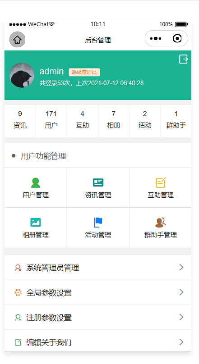Expand chevron on 系统管理员管理 row
Image resolution: width=199 pixels, height=364 pixels.
click(181, 268)
